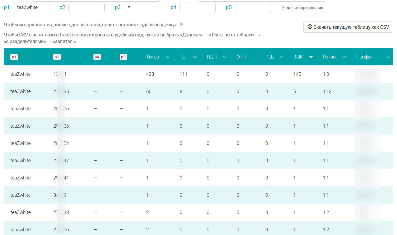Sort by РЕБ column arrow
This screenshot has width=397, height=235.
click(281, 57)
